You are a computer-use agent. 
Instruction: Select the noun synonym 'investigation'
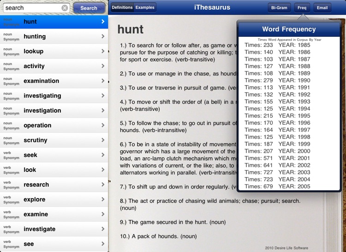click(x=54, y=110)
